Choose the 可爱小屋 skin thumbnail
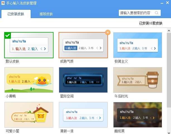Image resolution: width=171 pixels, height=134 pixels. pos(29,115)
